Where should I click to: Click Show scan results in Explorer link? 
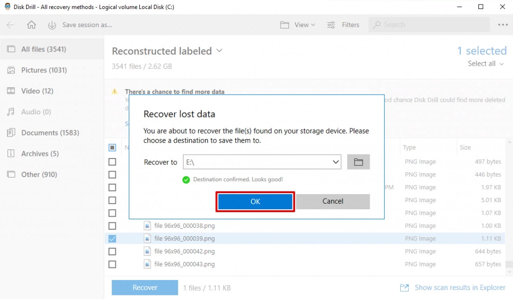(x=460, y=287)
